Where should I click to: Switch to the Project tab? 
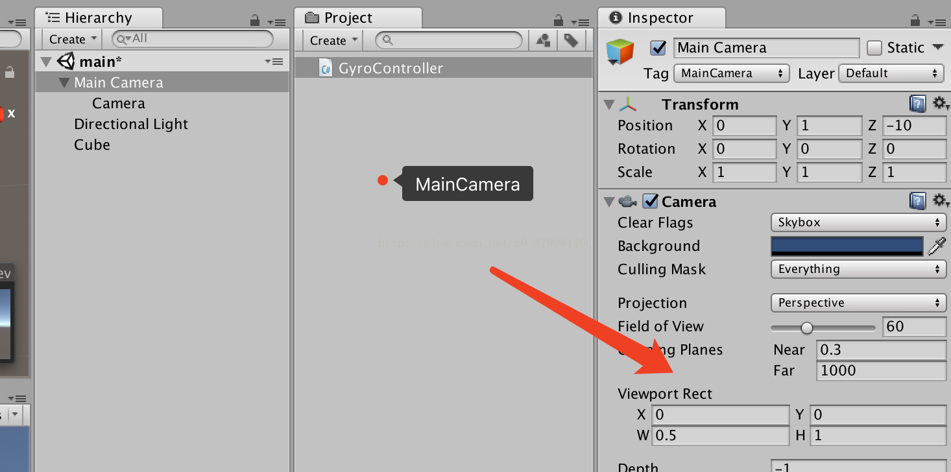point(358,18)
